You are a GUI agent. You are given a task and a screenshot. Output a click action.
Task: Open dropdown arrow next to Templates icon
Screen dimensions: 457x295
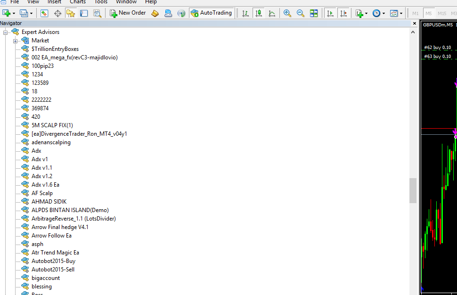401,13
